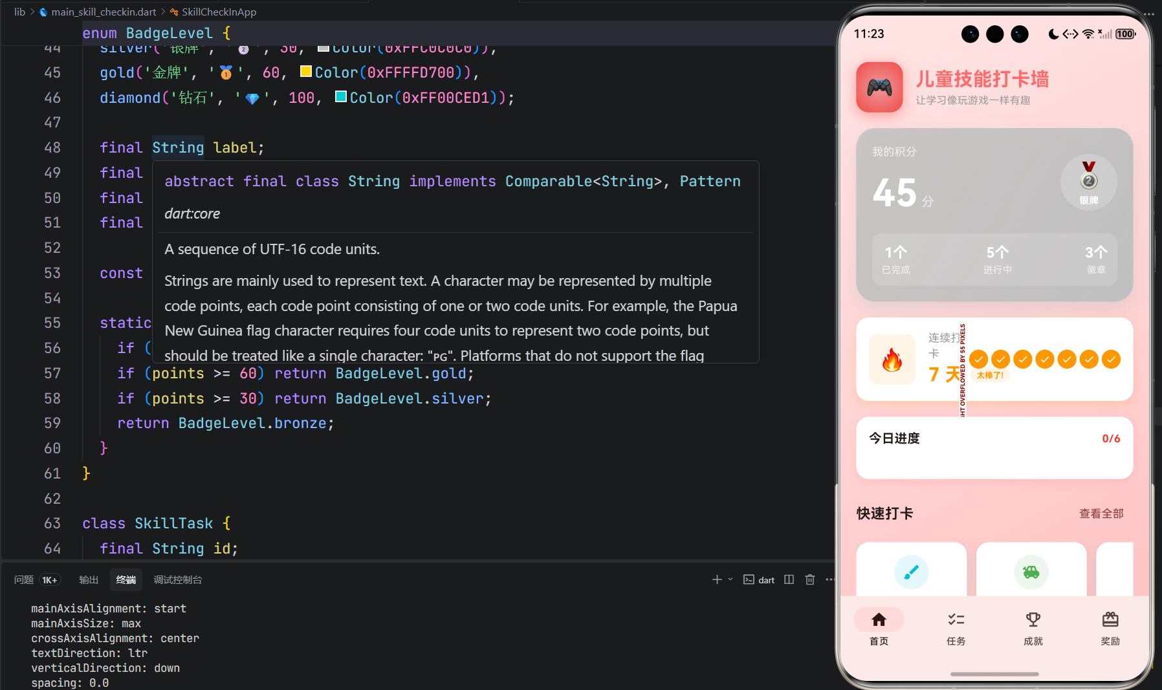
Task: Tap the 1个 已完成 stat
Action: (x=896, y=259)
